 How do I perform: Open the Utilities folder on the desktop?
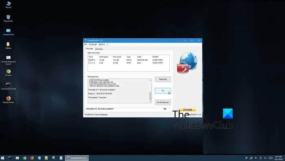(x=9, y=46)
